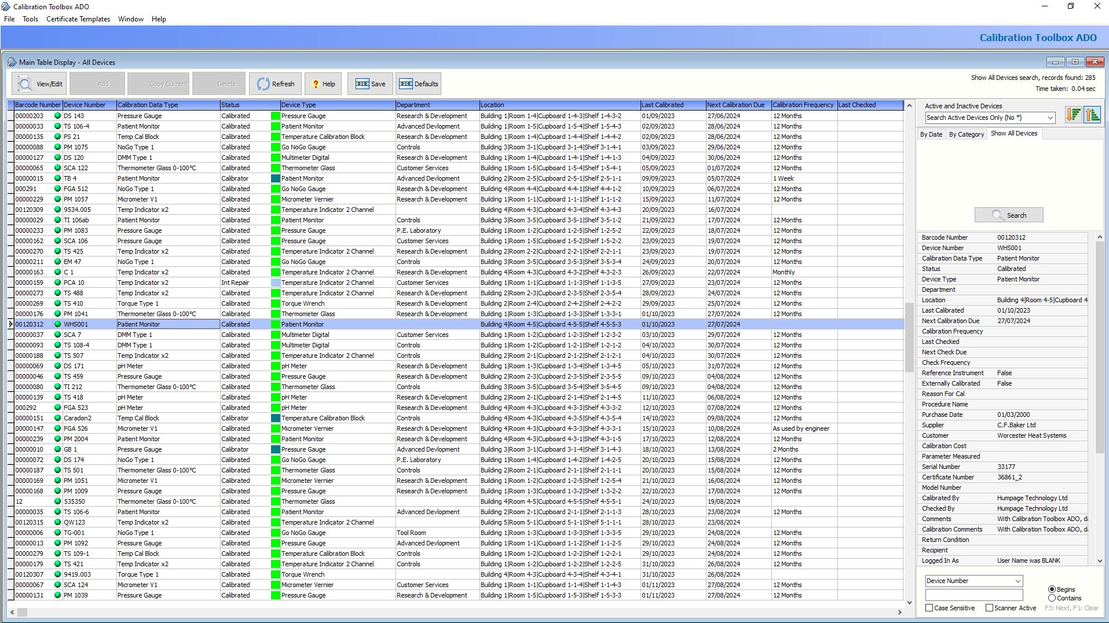The width and height of the screenshot is (1109, 623).
Task: Sort by Barcode Number column header
Action: tap(38, 105)
